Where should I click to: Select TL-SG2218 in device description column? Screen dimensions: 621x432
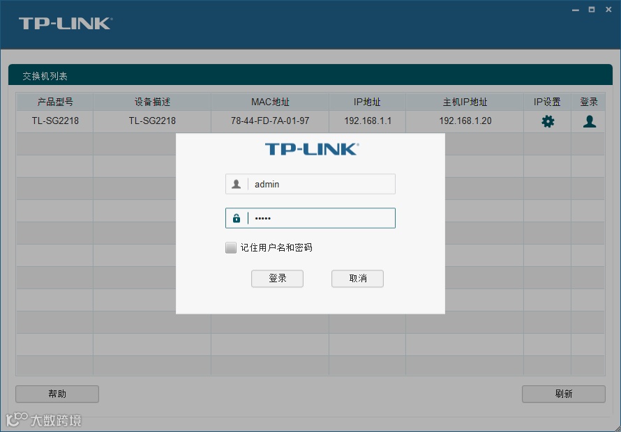(152, 121)
